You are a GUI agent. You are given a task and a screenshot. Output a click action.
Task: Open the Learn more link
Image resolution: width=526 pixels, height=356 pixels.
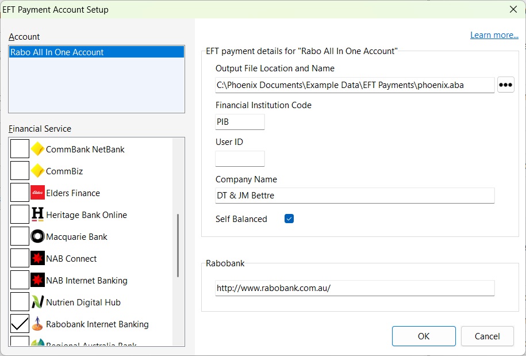(494, 35)
